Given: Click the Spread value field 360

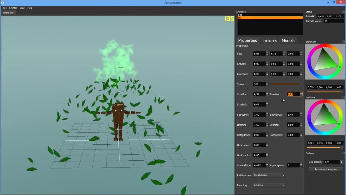Looking at the screenshot, I should pyautogui.click(x=259, y=84).
